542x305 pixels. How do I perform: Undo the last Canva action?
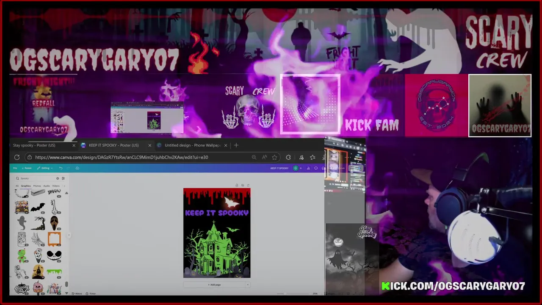coord(61,168)
